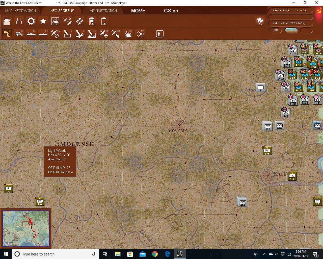
Task: Click the minimap overview
Action: [x=26, y=229]
